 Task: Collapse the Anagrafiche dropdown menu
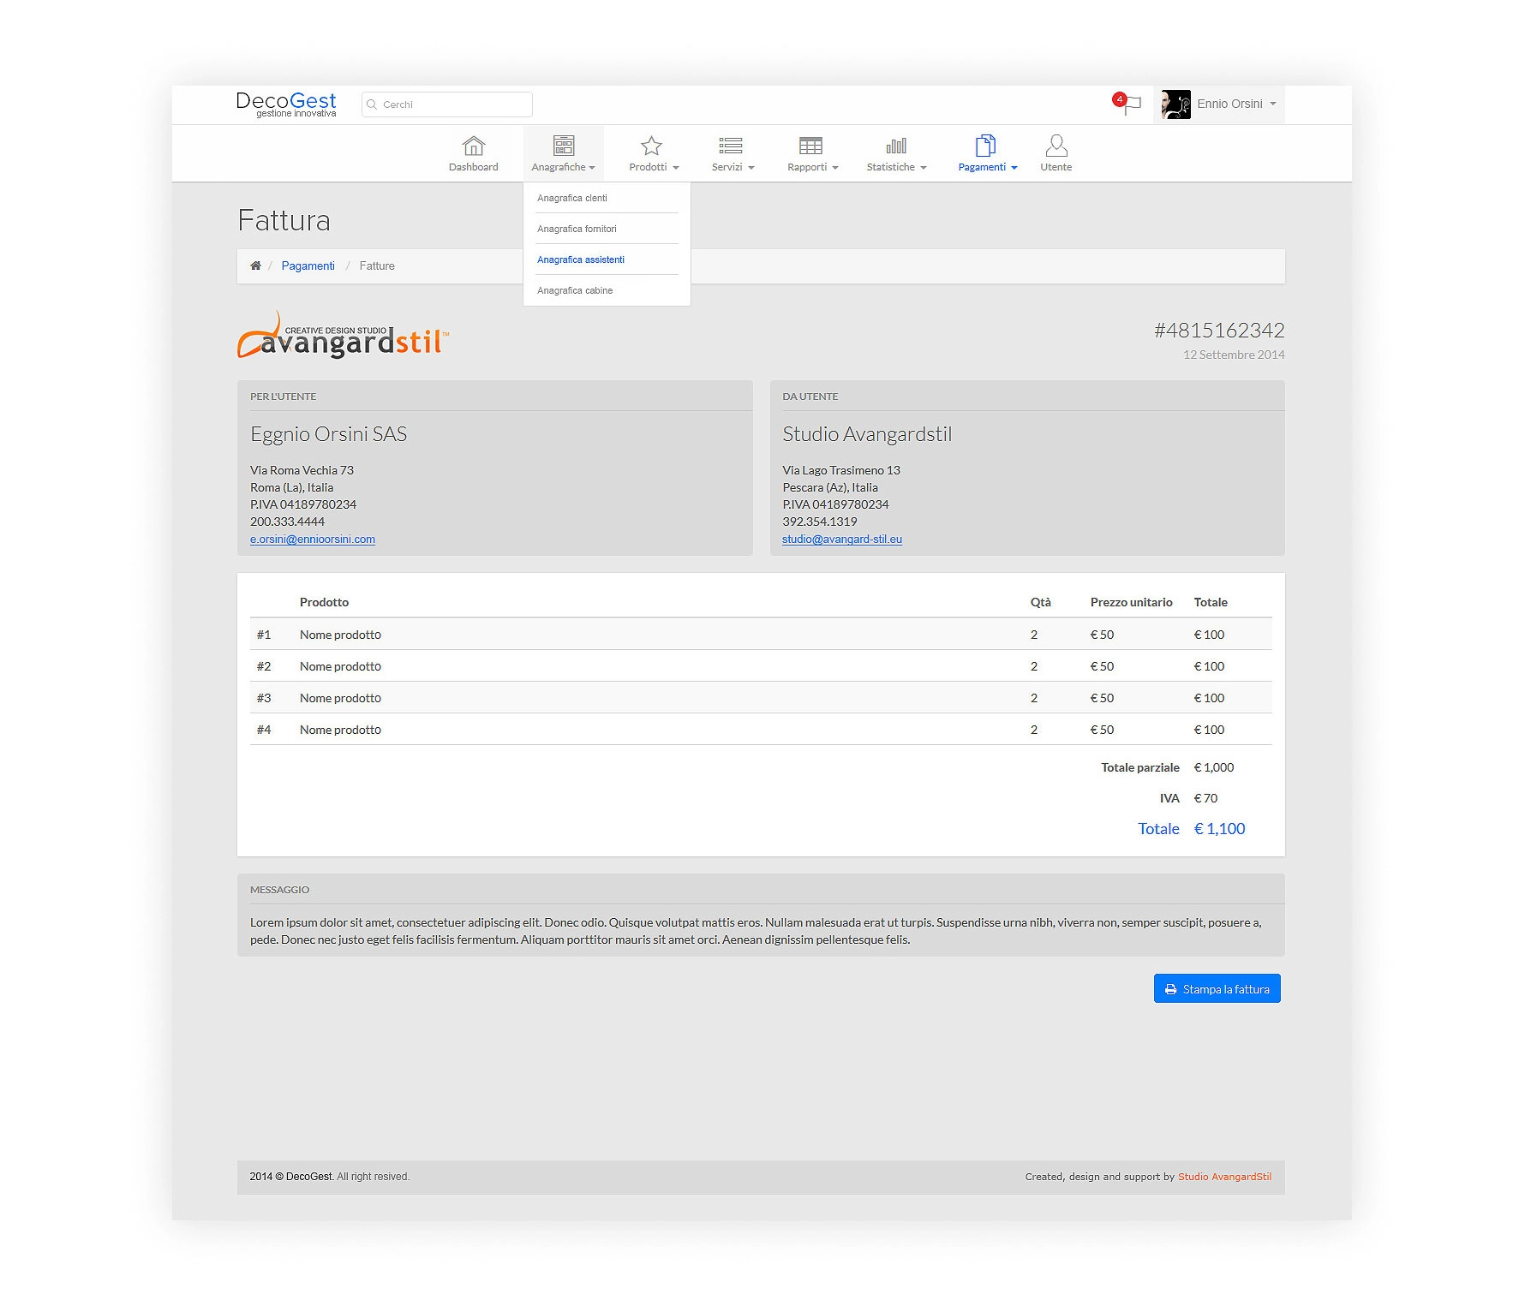click(x=563, y=154)
